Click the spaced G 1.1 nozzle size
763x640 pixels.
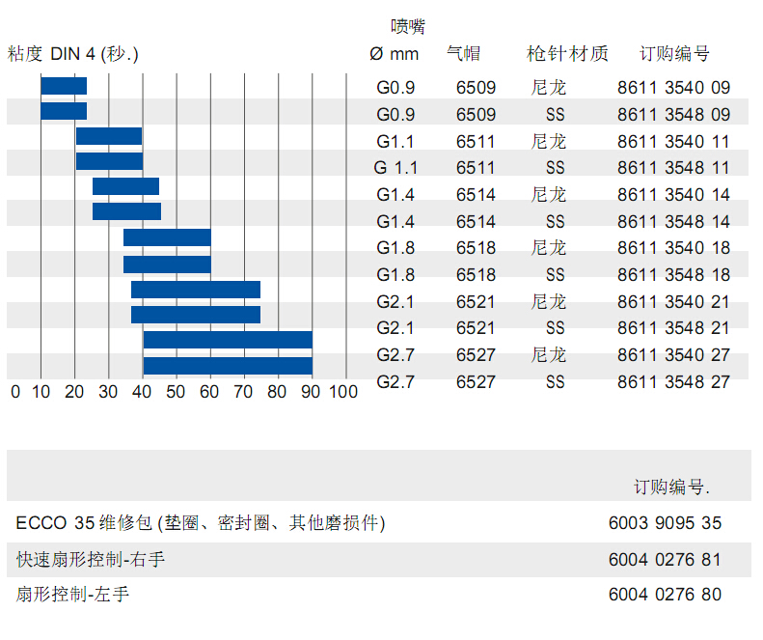coord(395,168)
